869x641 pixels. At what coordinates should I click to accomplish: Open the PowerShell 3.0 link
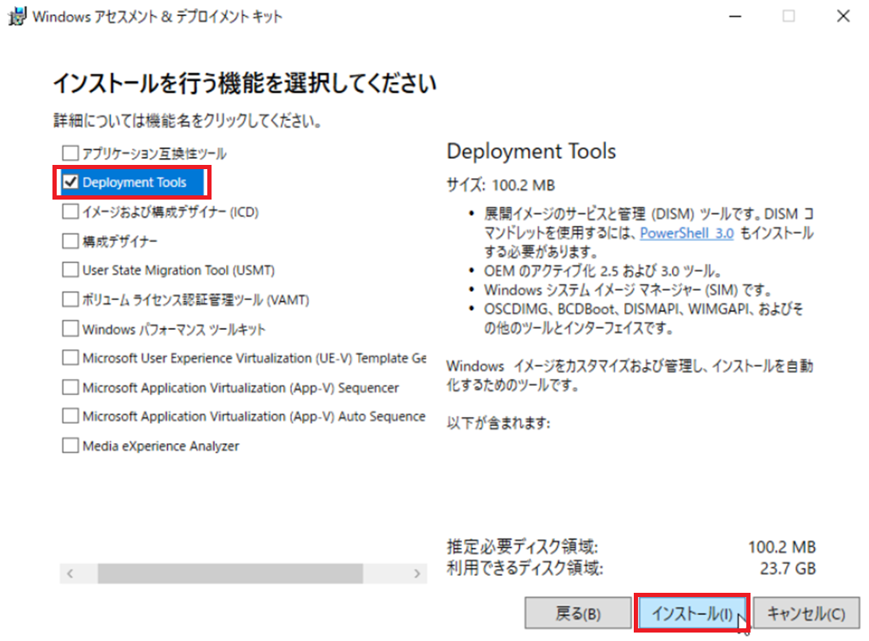tap(687, 233)
